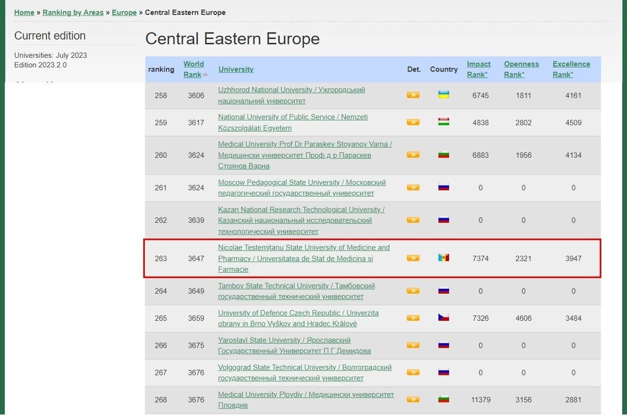This screenshot has width=627, height=415.
Task: Open Volgograd State Technical University link
Action: tap(305, 367)
